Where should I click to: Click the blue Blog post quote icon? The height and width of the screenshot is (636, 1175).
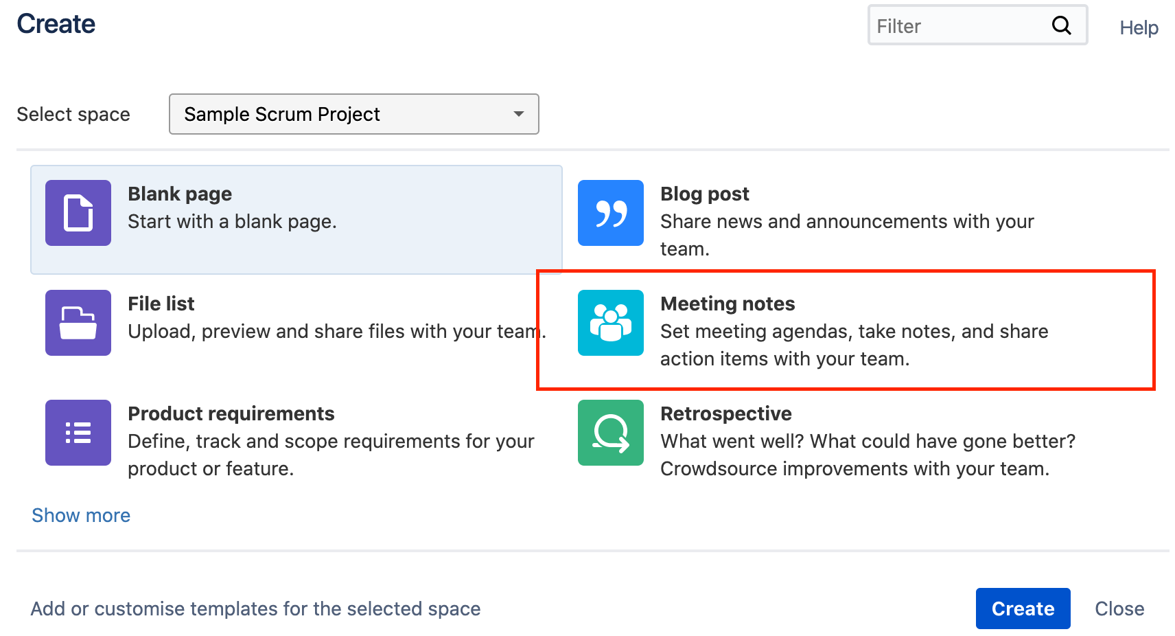(610, 213)
